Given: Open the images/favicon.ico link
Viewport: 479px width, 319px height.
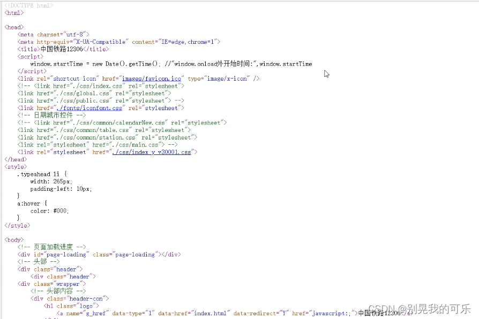Looking at the screenshot, I should [x=152, y=79].
